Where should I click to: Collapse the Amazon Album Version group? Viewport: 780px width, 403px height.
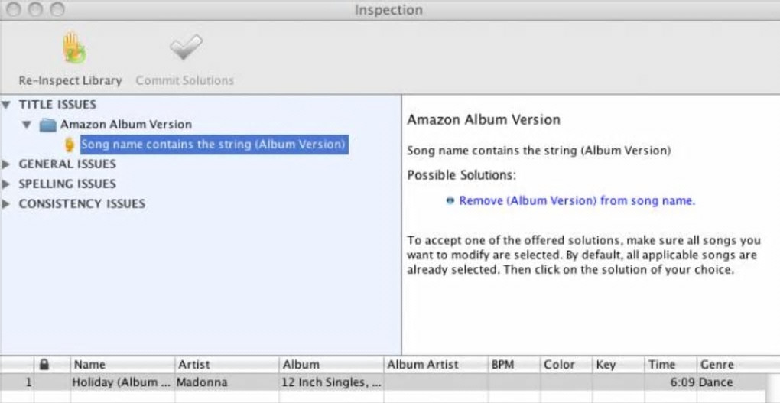(27, 125)
